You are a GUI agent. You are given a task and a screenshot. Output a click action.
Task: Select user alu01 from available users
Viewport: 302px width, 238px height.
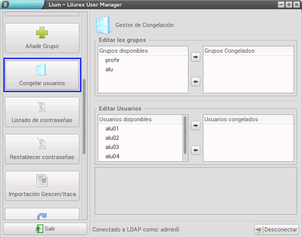pos(112,129)
